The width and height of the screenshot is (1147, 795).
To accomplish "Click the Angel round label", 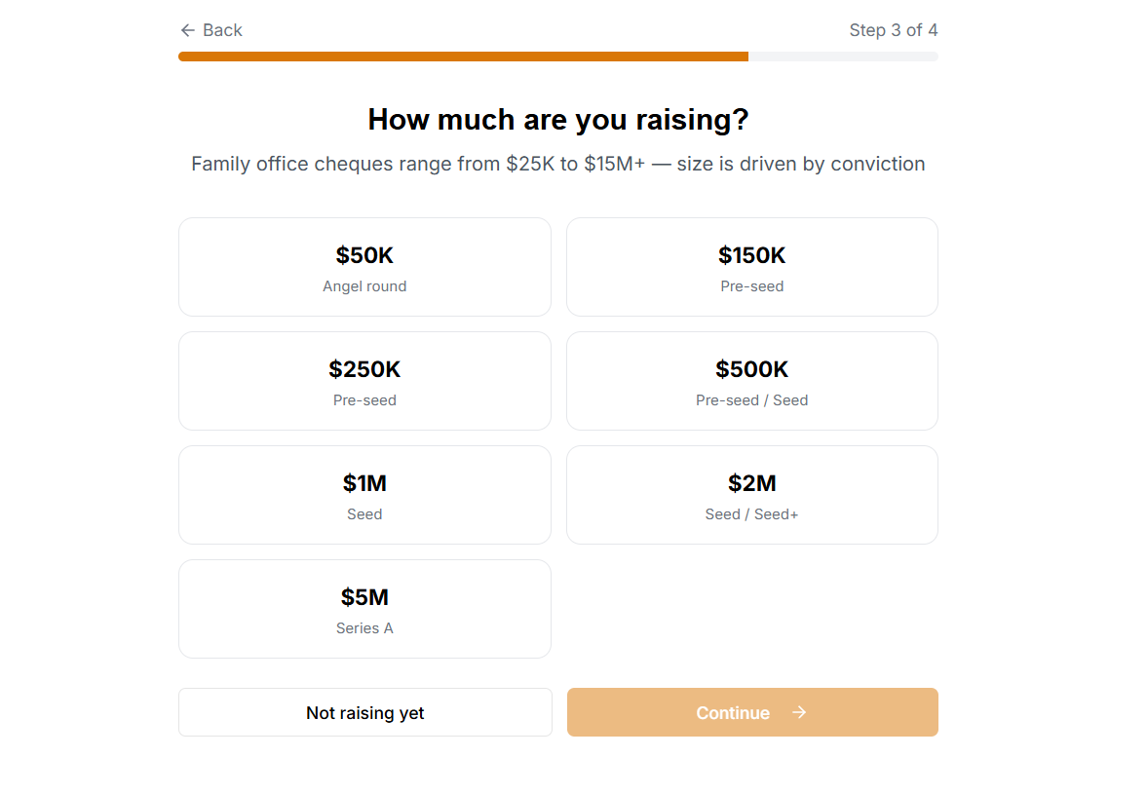I will pyautogui.click(x=364, y=286).
